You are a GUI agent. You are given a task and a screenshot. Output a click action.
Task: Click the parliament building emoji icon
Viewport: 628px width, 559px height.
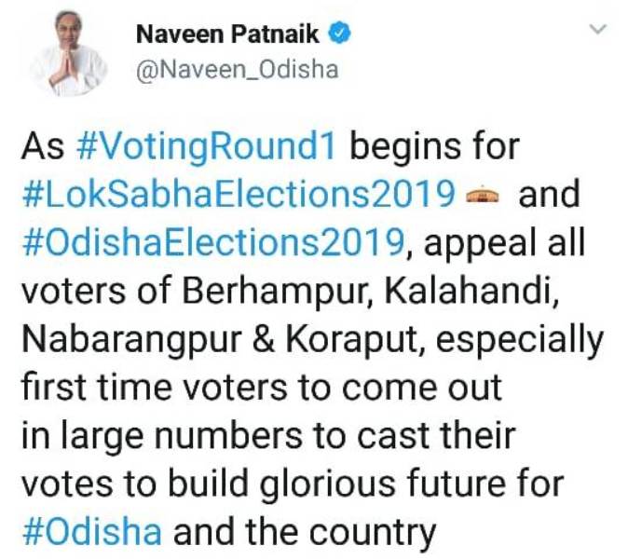[483, 195]
